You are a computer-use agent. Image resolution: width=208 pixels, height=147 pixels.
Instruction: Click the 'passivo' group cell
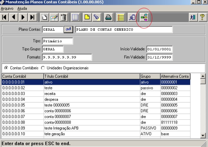coord(150,88)
